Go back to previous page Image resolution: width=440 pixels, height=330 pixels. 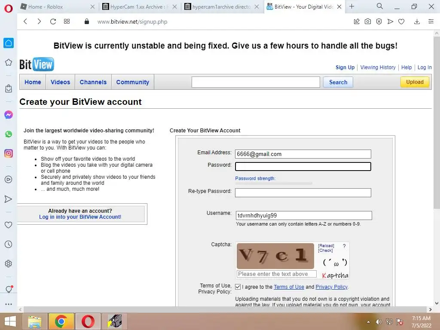coord(25,21)
